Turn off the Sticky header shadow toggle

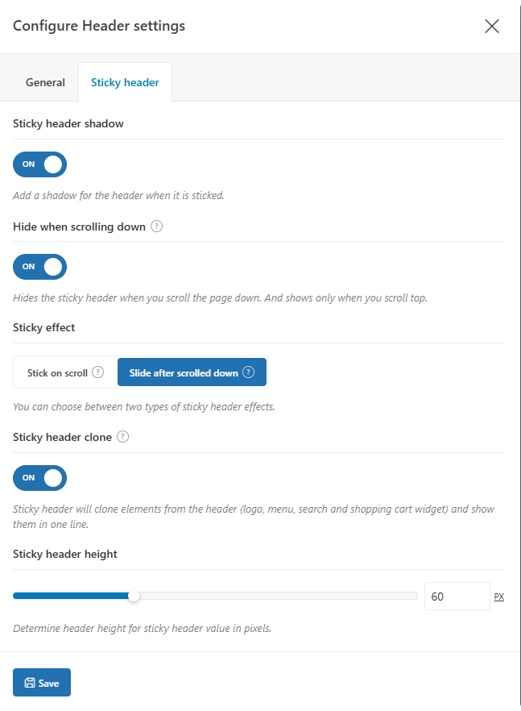pyautogui.click(x=40, y=164)
